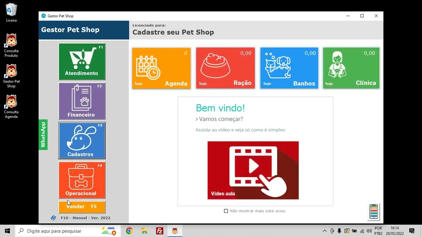Screen dimensions: 422x237
Task: Open Wi-Fi network tray icon
Action: 362,231
